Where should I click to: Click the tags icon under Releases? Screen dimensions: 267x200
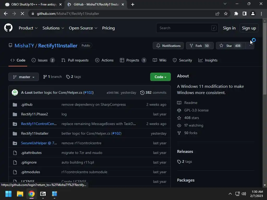179,161
